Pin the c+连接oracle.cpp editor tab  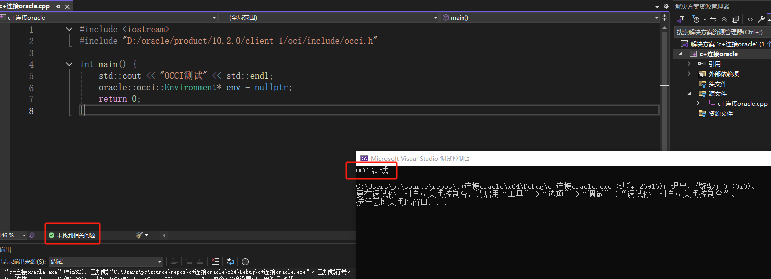(58, 7)
